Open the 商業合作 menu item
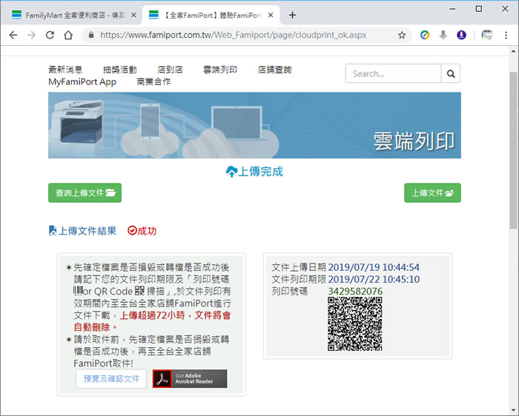The width and height of the screenshot is (519, 416). pyautogui.click(x=153, y=82)
